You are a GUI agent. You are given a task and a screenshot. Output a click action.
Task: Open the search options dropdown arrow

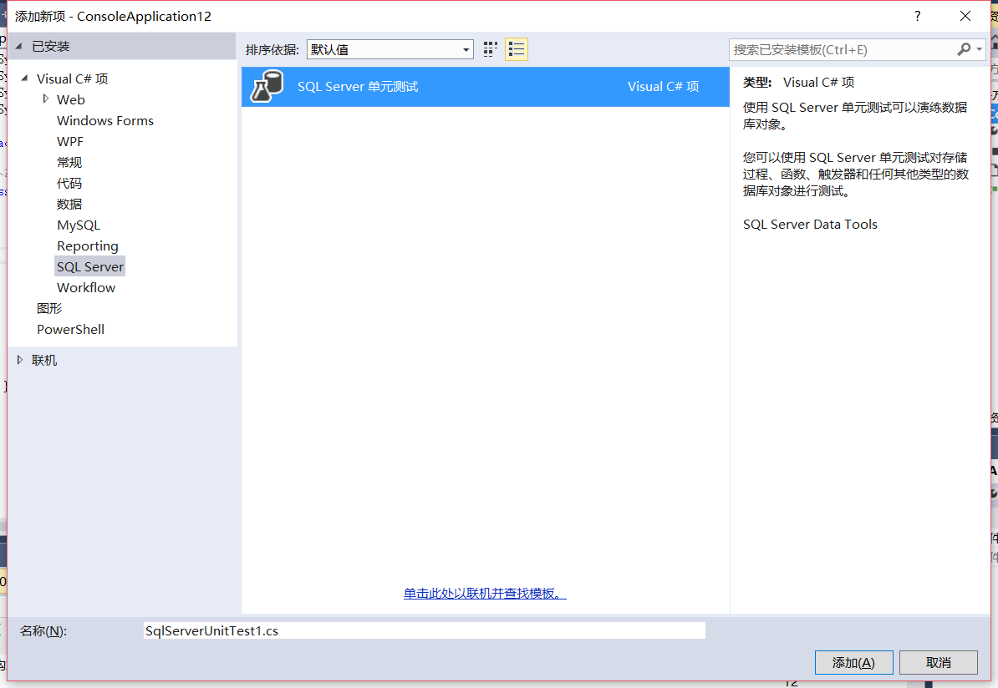click(x=979, y=49)
